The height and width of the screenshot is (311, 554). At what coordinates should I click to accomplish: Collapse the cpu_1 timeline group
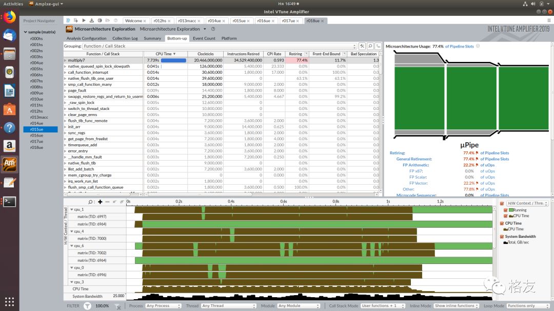coord(71,209)
